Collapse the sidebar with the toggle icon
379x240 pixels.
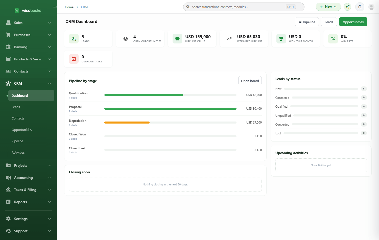tap(55, 7)
